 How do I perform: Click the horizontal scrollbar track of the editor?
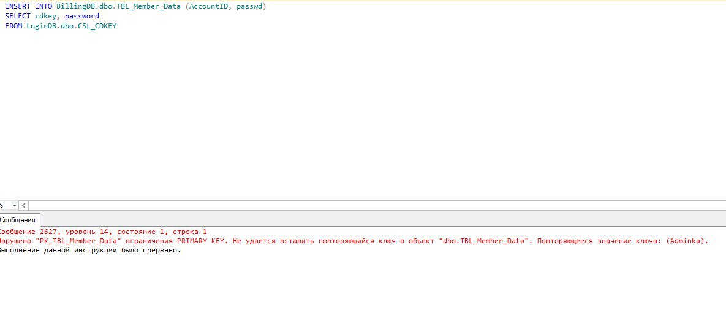[x=377, y=205]
